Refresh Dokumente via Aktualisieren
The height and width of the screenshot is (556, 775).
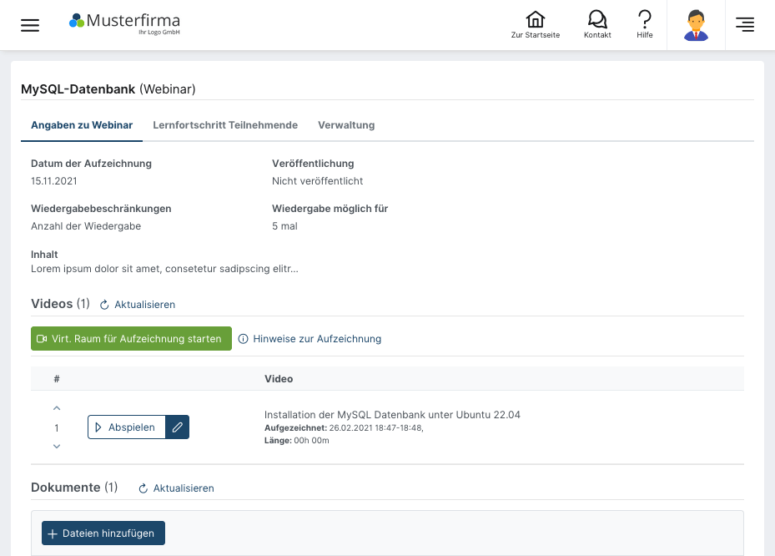[177, 488]
